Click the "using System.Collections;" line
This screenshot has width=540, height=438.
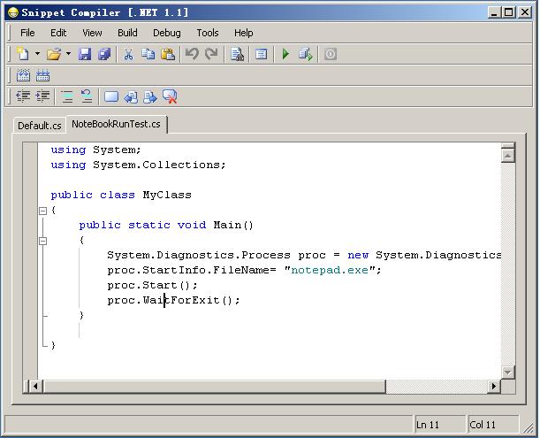coord(138,165)
